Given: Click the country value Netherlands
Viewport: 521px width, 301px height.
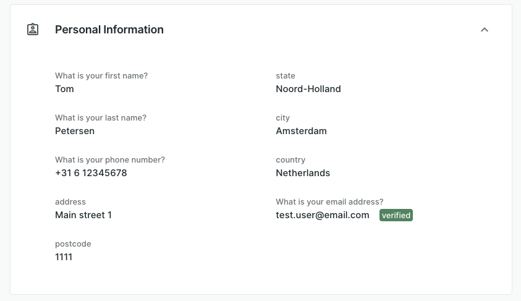Looking at the screenshot, I should click(x=303, y=173).
